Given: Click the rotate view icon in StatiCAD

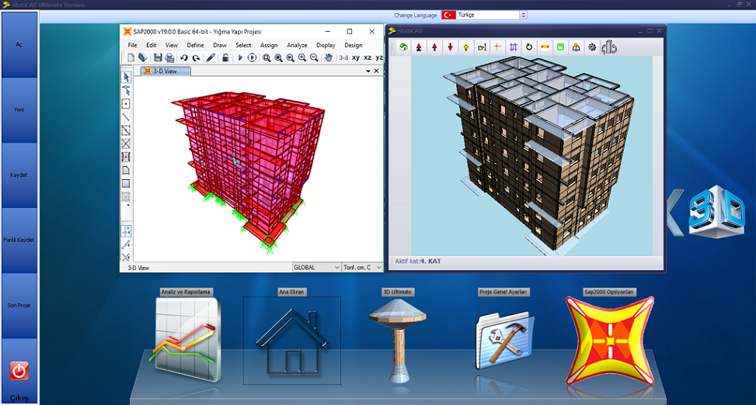Looking at the screenshot, I should (529, 47).
